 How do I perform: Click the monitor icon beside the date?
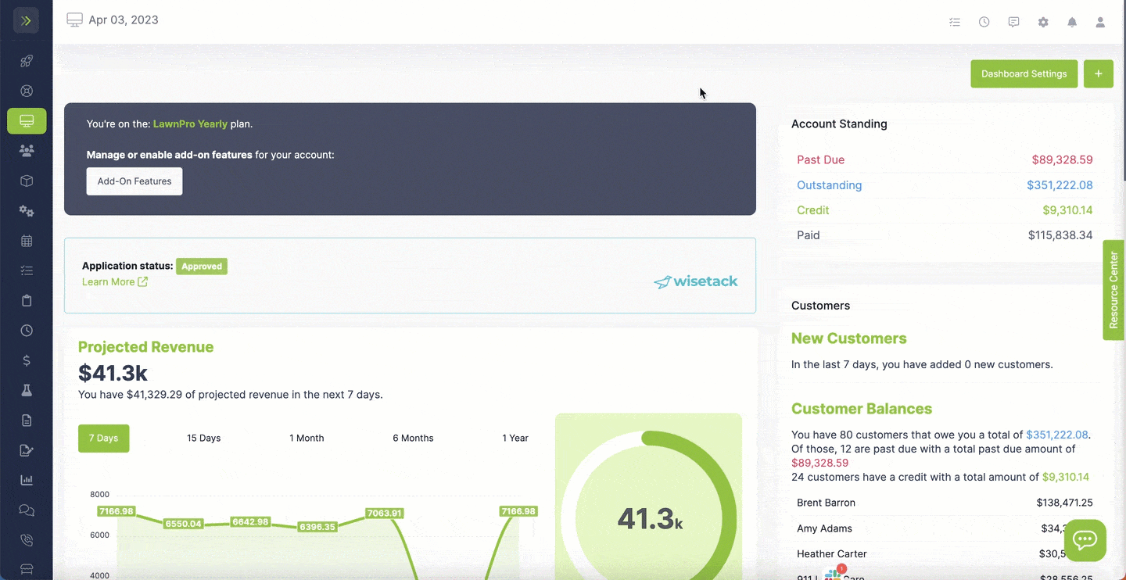click(74, 20)
